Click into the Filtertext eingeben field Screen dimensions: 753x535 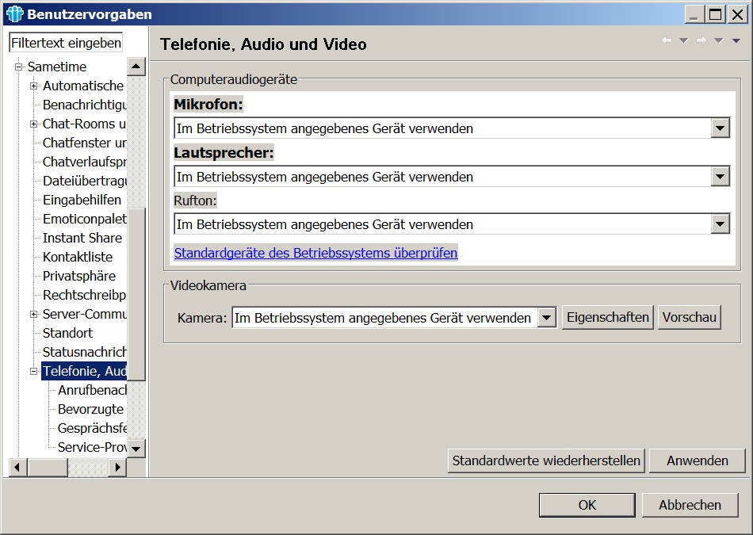67,43
